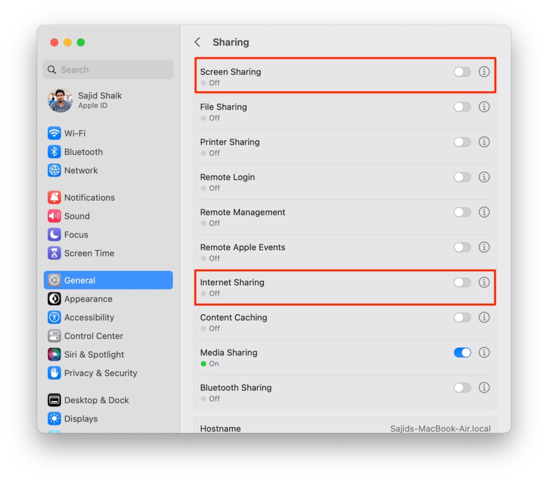Open info for File Sharing
The height and width of the screenshot is (482, 548).
(484, 106)
